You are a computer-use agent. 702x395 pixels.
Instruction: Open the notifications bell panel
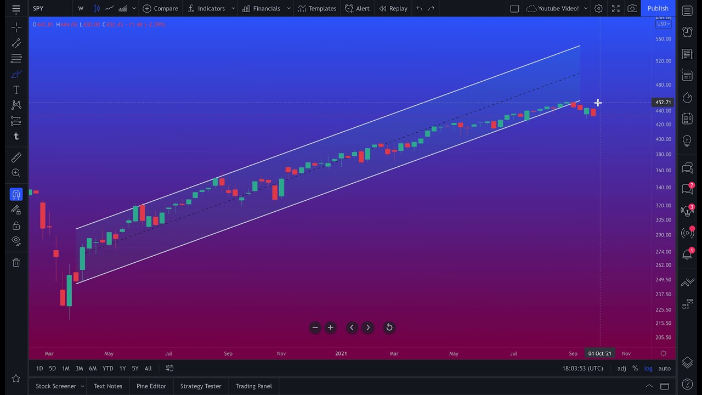tap(687, 254)
